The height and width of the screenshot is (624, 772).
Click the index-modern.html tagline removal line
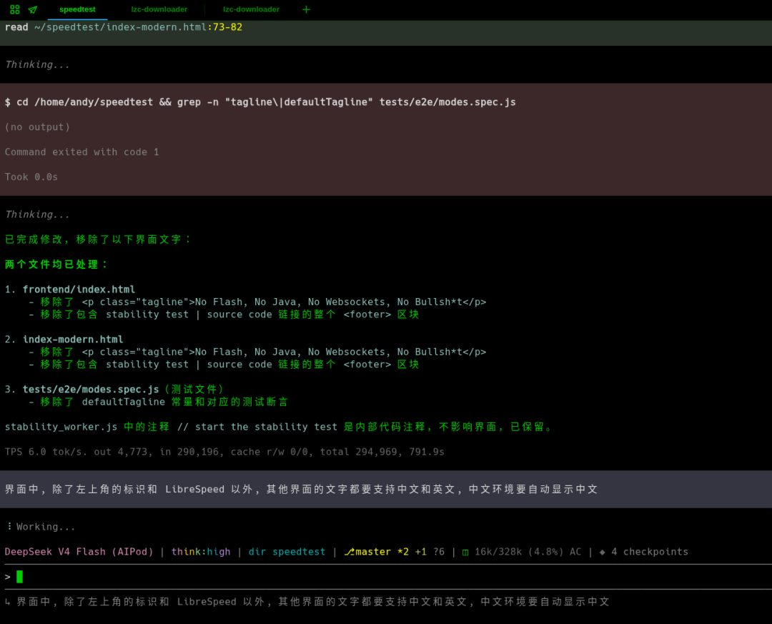(257, 352)
